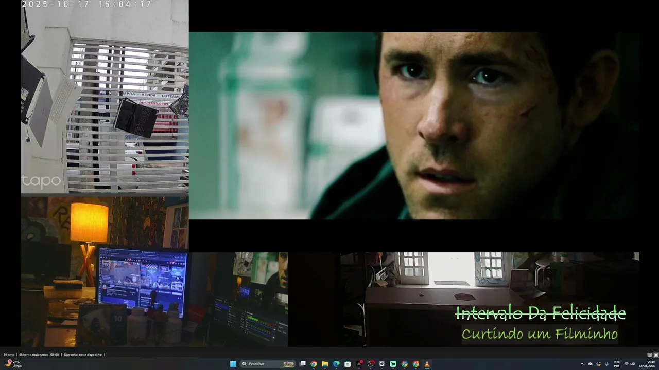This screenshot has height=370, width=659.
Task: Show hidden system tray icons
Action: (x=582, y=364)
